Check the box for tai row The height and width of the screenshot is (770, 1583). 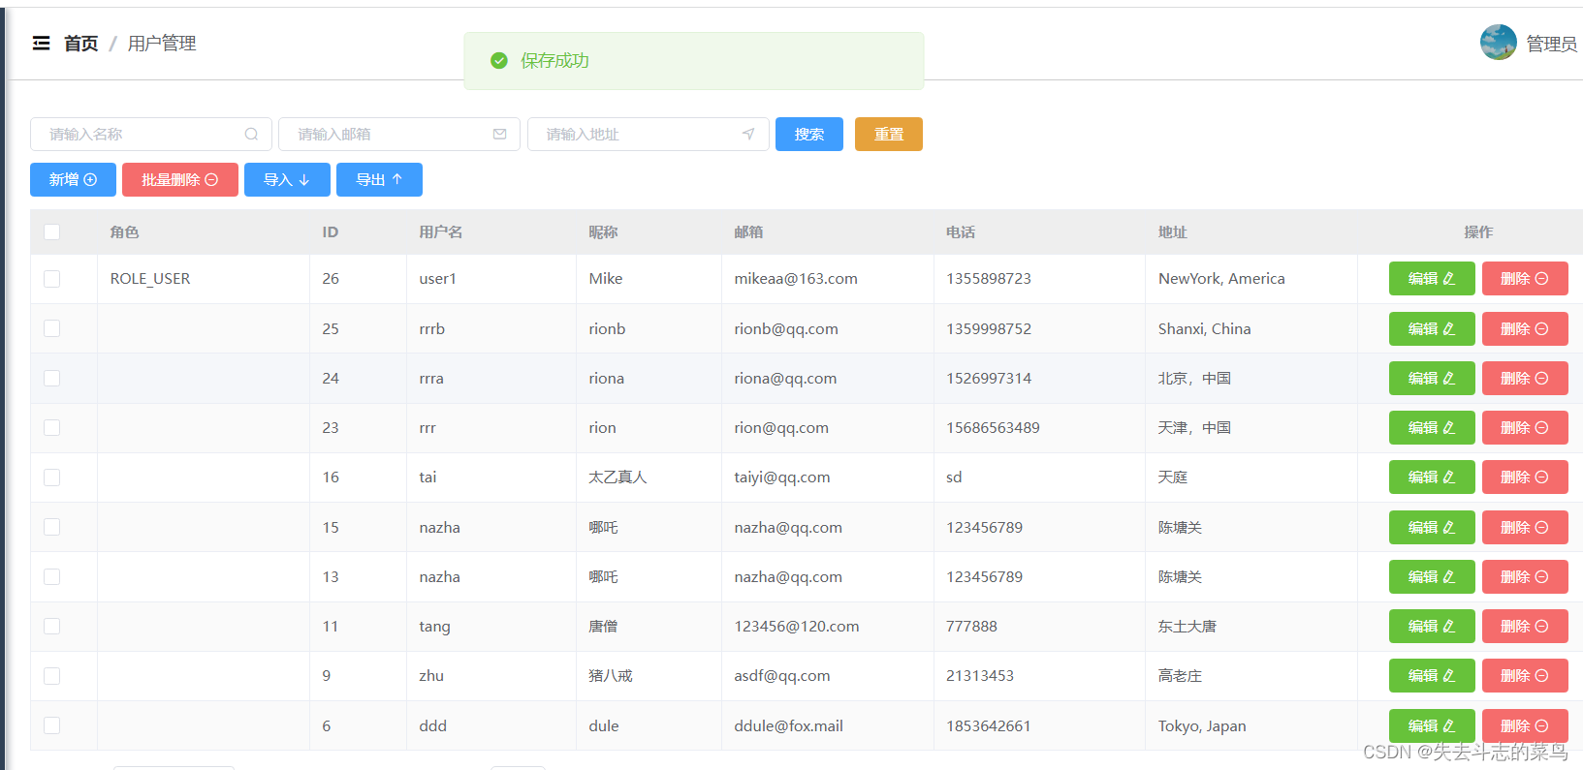pyautogui.click(x=52, y=477)
